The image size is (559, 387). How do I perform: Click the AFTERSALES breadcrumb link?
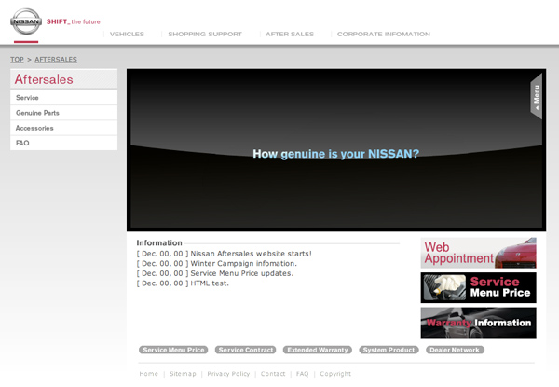coord(56,60)
